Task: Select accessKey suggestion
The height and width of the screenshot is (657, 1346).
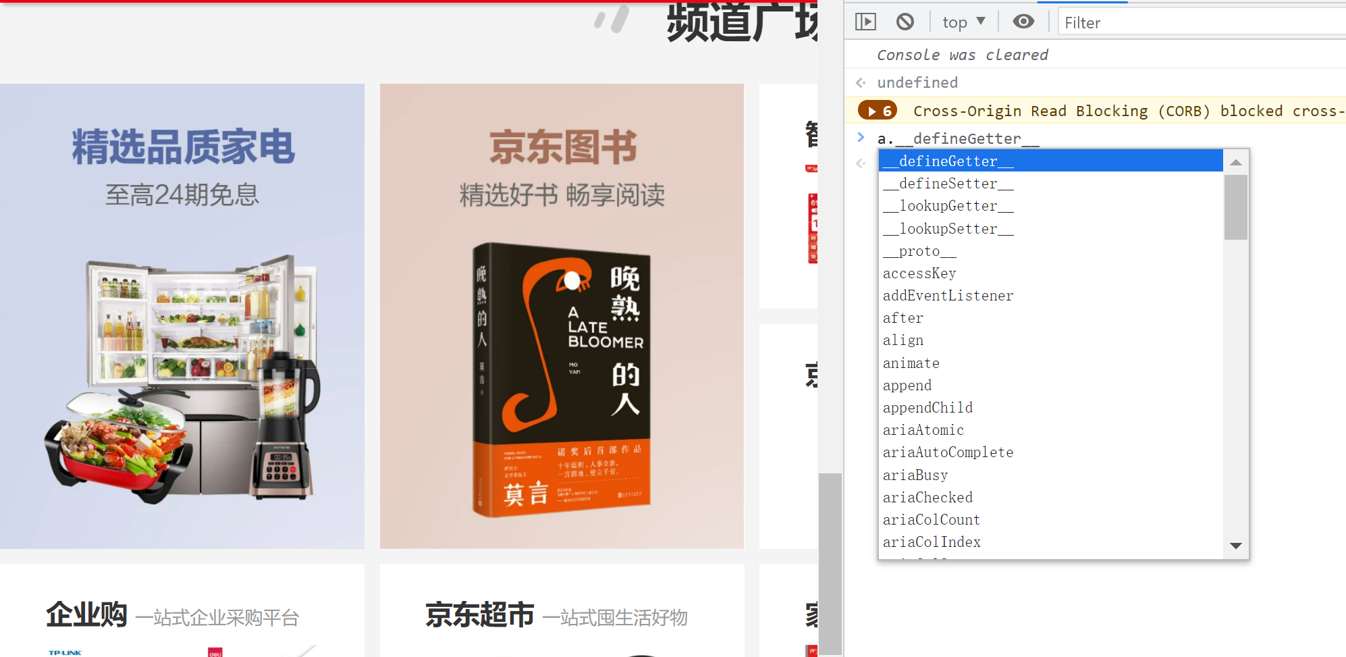Action: pos(1050,273)
